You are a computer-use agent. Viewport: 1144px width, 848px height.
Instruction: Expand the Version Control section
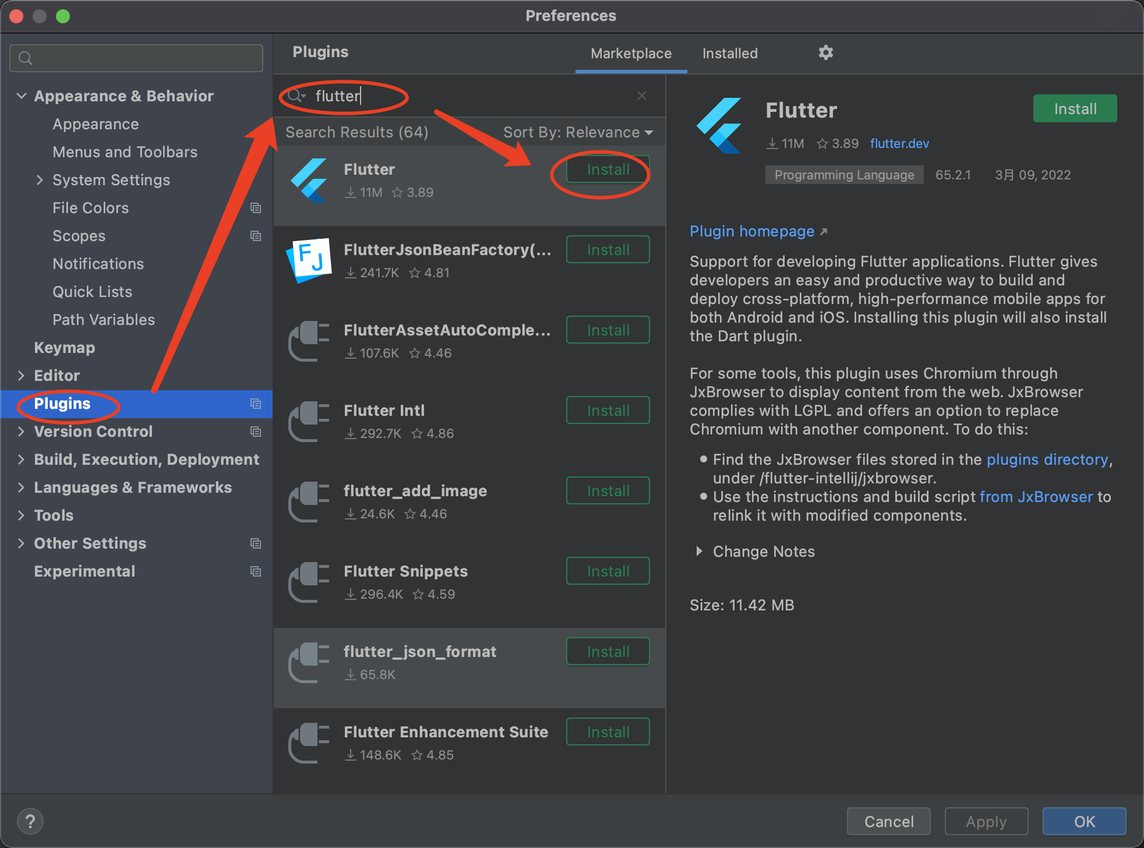pos(22,432)
